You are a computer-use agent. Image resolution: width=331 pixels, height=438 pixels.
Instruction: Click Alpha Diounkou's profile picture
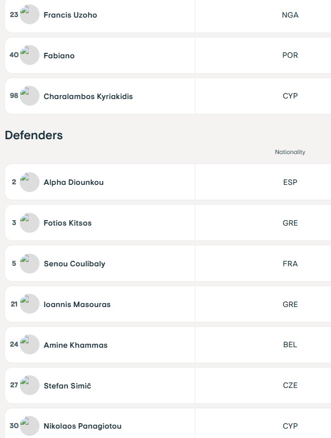(30, 182)
